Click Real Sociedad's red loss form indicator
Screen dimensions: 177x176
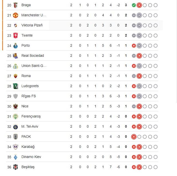click(x=139, y=56)
